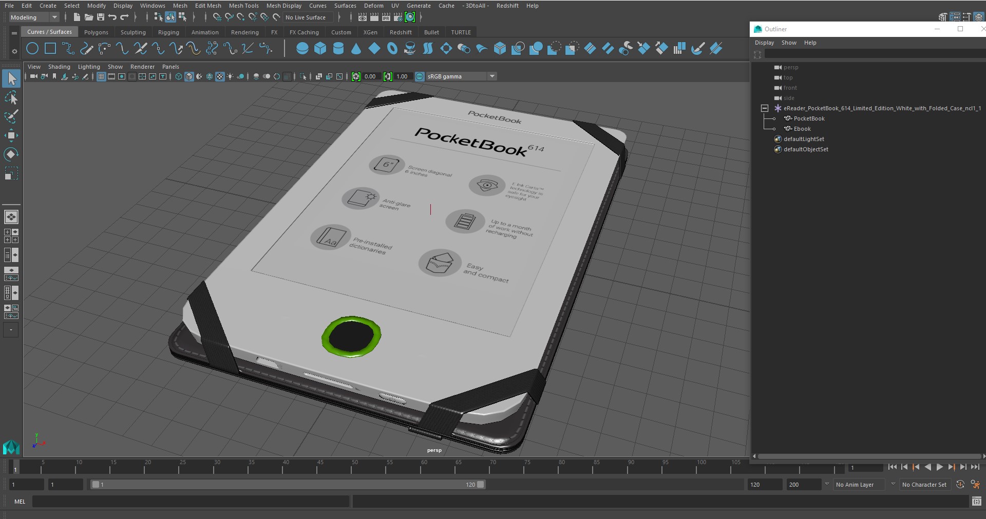Open the viewport Shading menu
This screenshot has width=986, height=519.
(59, 67)
